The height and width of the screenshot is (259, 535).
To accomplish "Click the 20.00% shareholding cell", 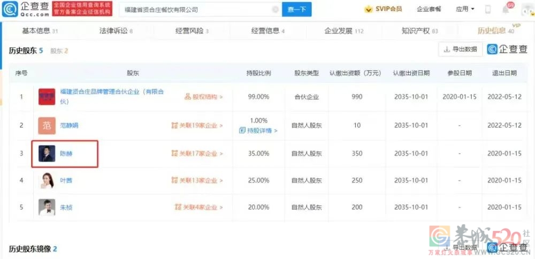I will [x=258, y=207].
